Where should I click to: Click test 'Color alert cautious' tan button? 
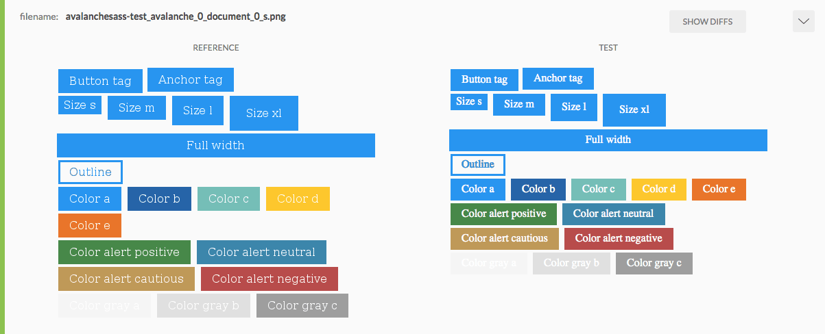(x=504, y=238)
